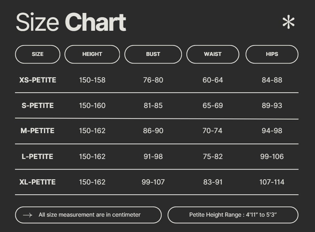
Task: Click the centimeter measurement note pill
Action: point(89,215)
